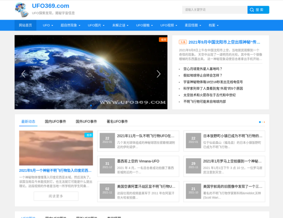Open 日本饭野町小镇 article
This screenshot has height=218, width=283.
232,136
